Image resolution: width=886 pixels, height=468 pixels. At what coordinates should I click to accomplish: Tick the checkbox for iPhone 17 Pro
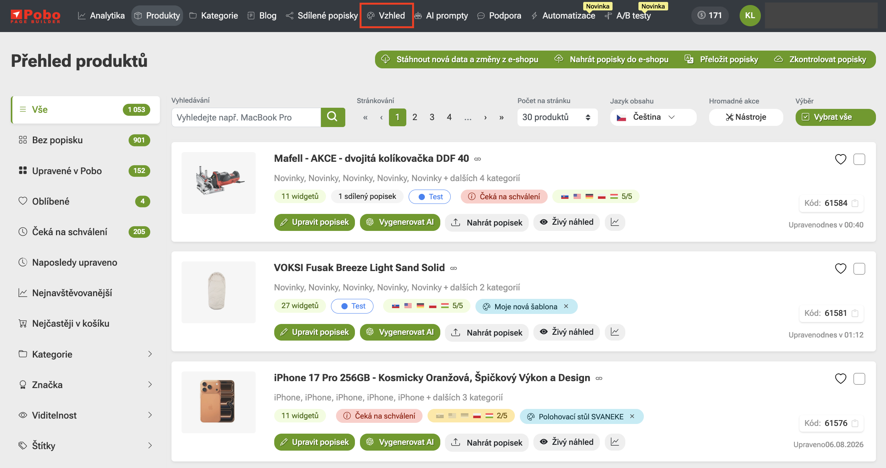coord(859,378)
